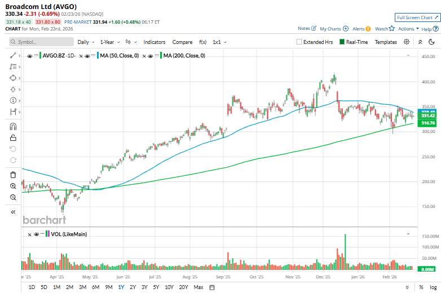
Task: Select the 1D time range
Action: click(32, 287)
